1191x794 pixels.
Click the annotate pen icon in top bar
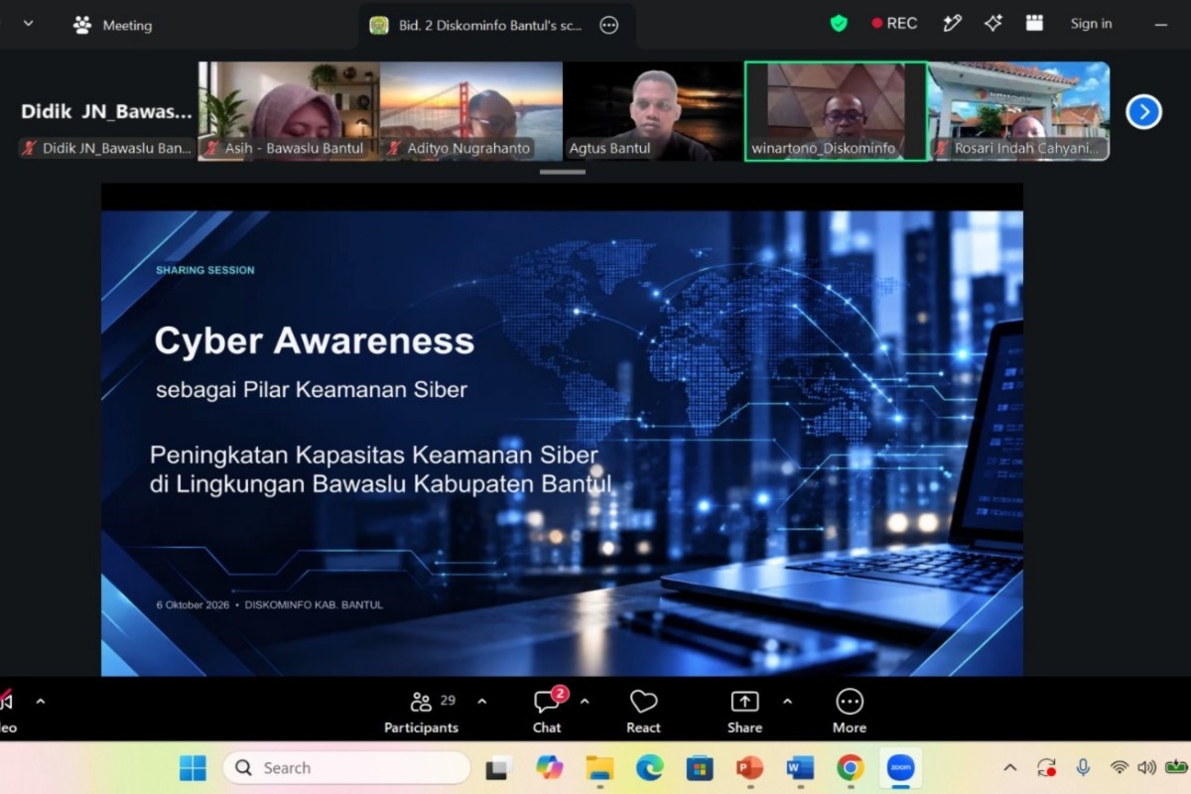tap(953, 24)
